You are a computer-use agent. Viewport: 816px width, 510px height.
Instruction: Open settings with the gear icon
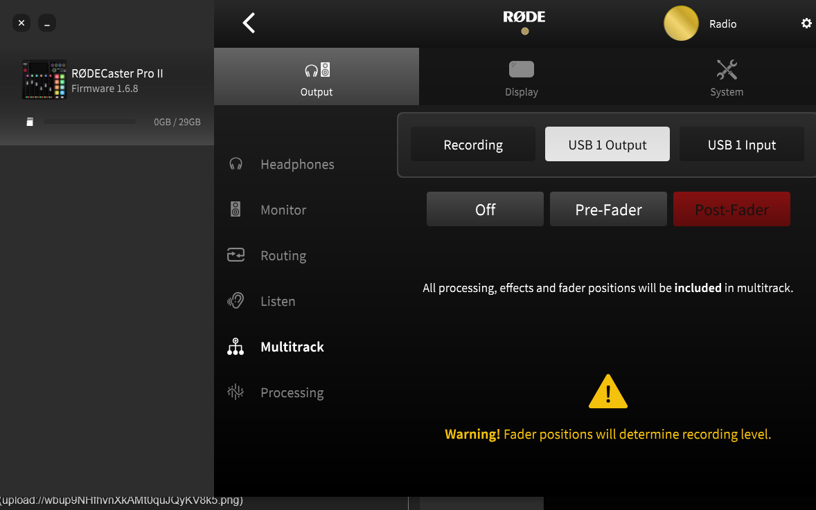point(806,24)
